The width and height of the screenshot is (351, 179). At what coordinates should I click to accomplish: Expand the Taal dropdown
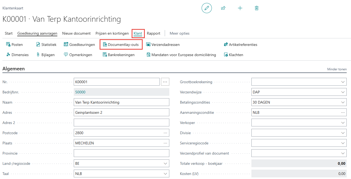pyautogui.click(x=165, y=174)
